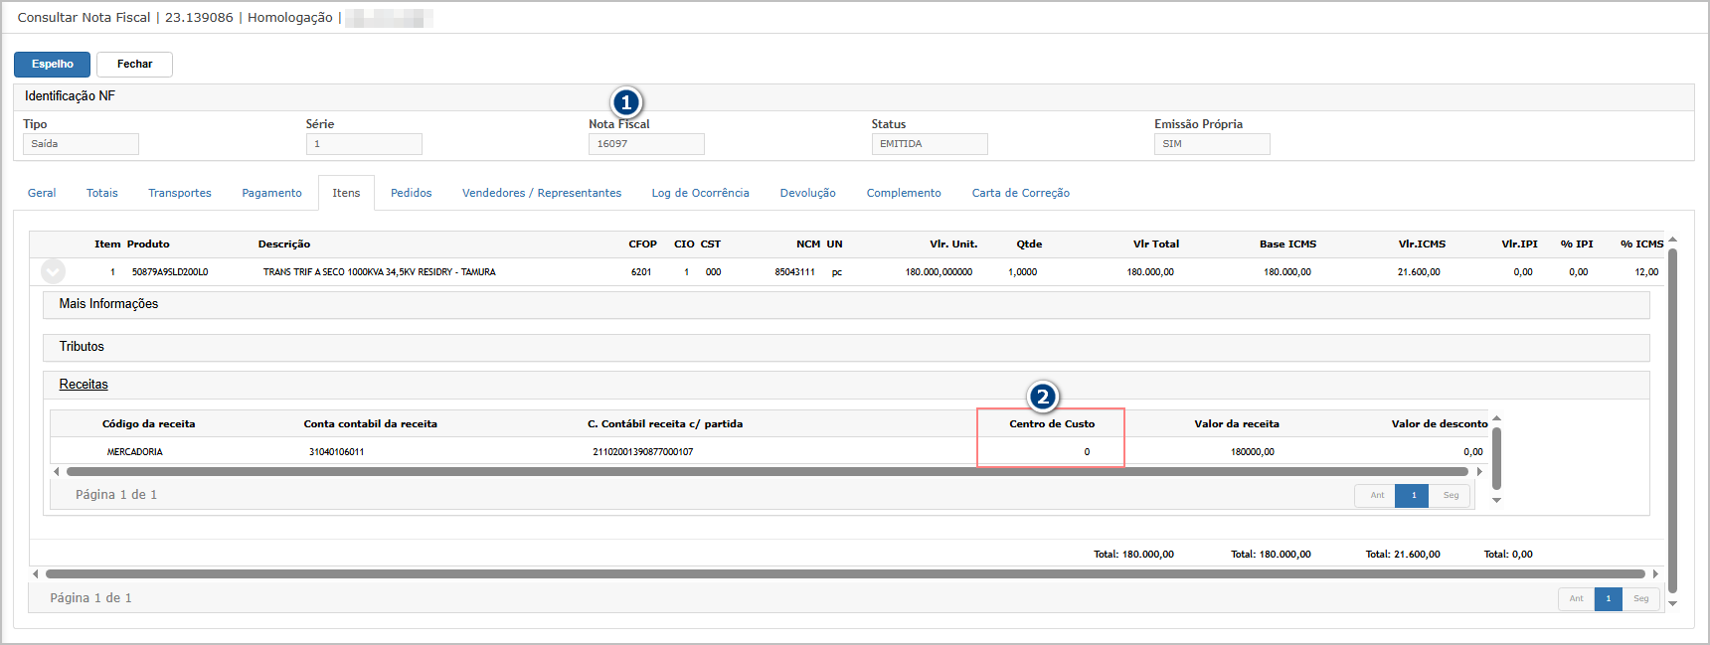Screen dimensions: 1710x645
Task: Click Receitas scrollbar left arrow
Action: (x=56, y=472)
